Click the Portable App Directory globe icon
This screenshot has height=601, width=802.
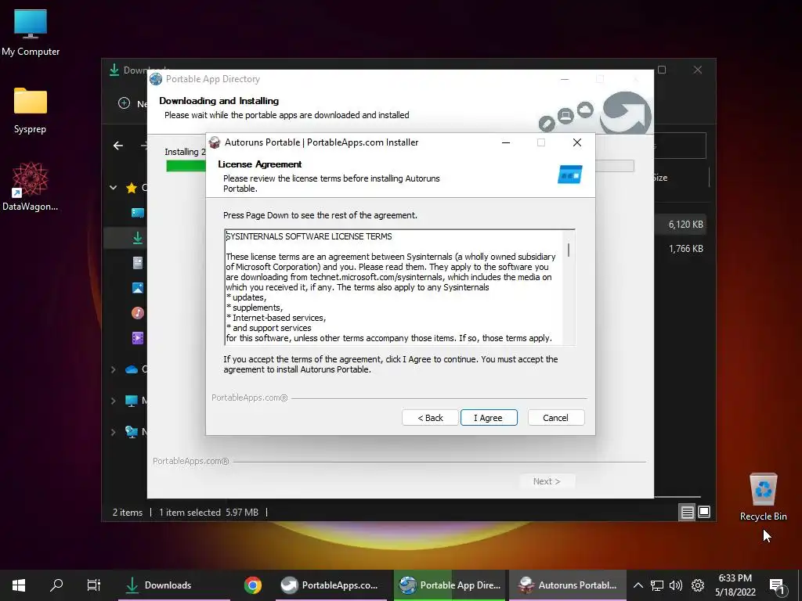[156, 79]
